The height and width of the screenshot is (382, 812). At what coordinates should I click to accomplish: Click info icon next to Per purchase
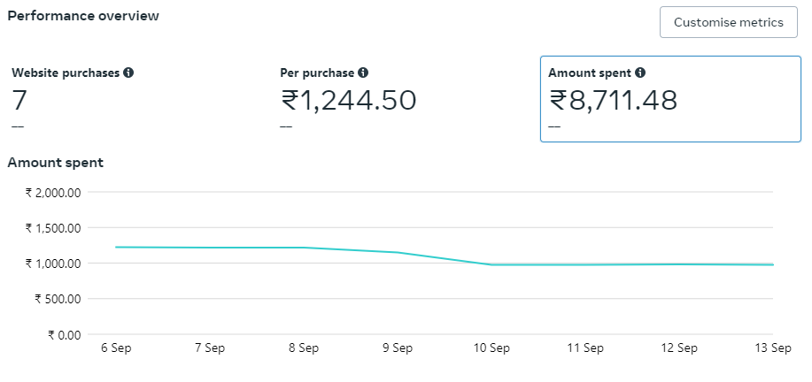pos(363,73)
